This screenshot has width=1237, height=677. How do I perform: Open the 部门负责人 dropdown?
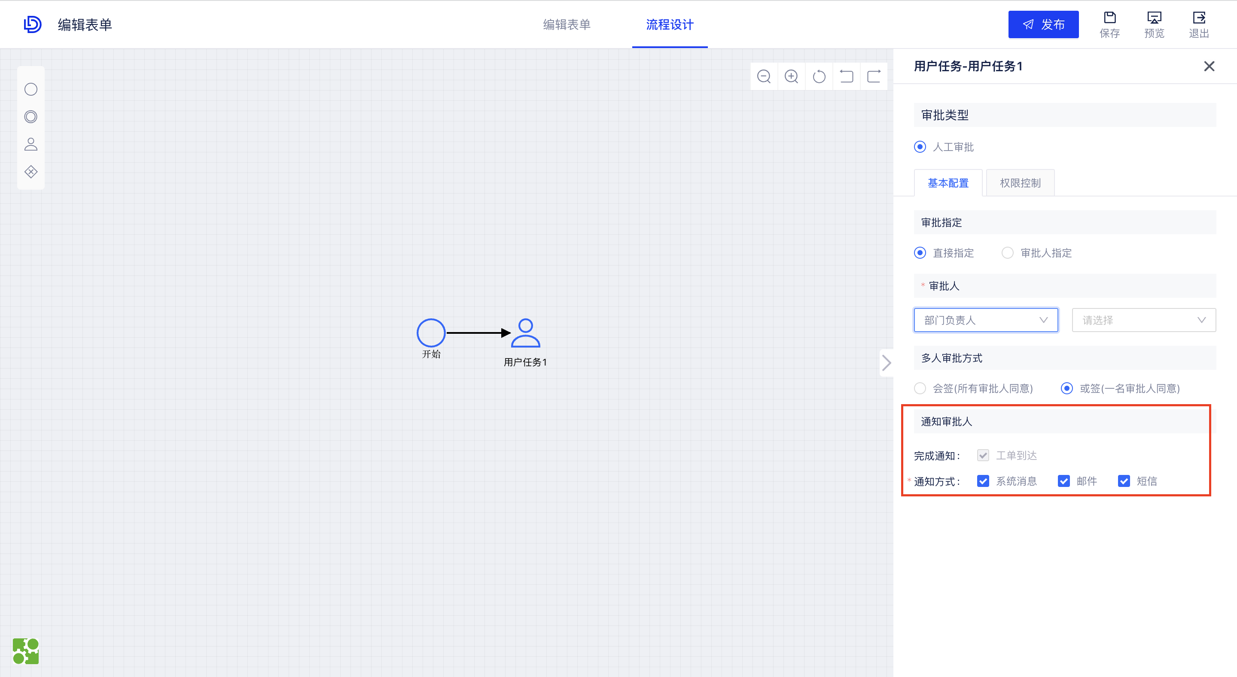[x=986, y=320]
